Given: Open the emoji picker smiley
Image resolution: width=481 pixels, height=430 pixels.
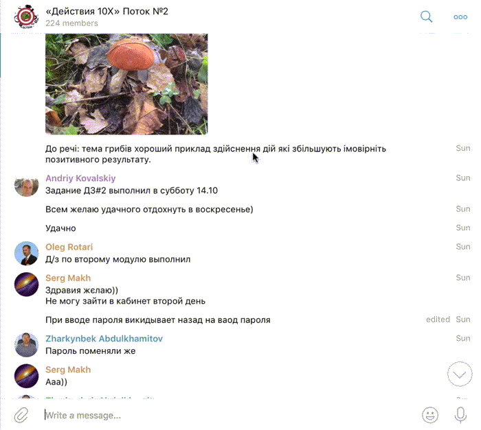Looking at the screenshot, I should [x=430, y=415].
